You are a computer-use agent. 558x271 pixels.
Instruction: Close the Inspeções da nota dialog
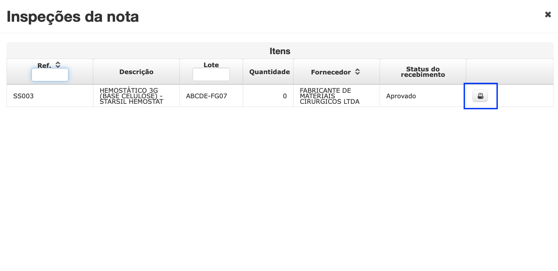[x=548, y=14]
